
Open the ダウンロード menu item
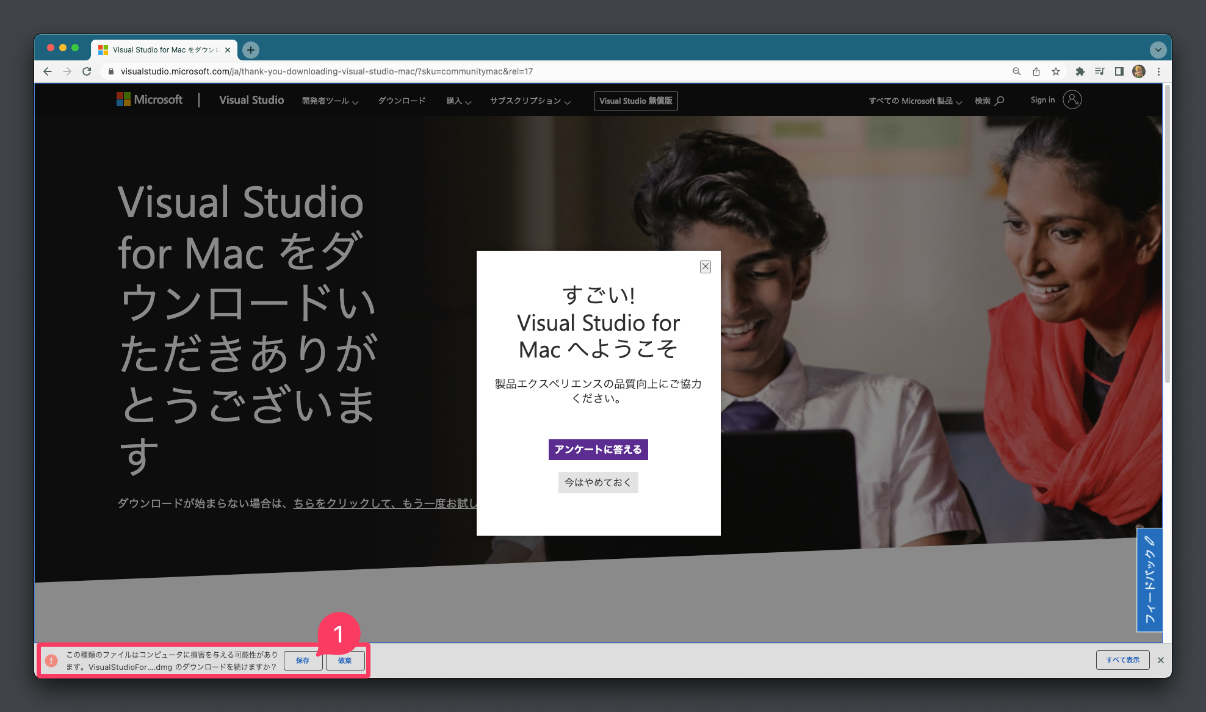coord(402,101)
